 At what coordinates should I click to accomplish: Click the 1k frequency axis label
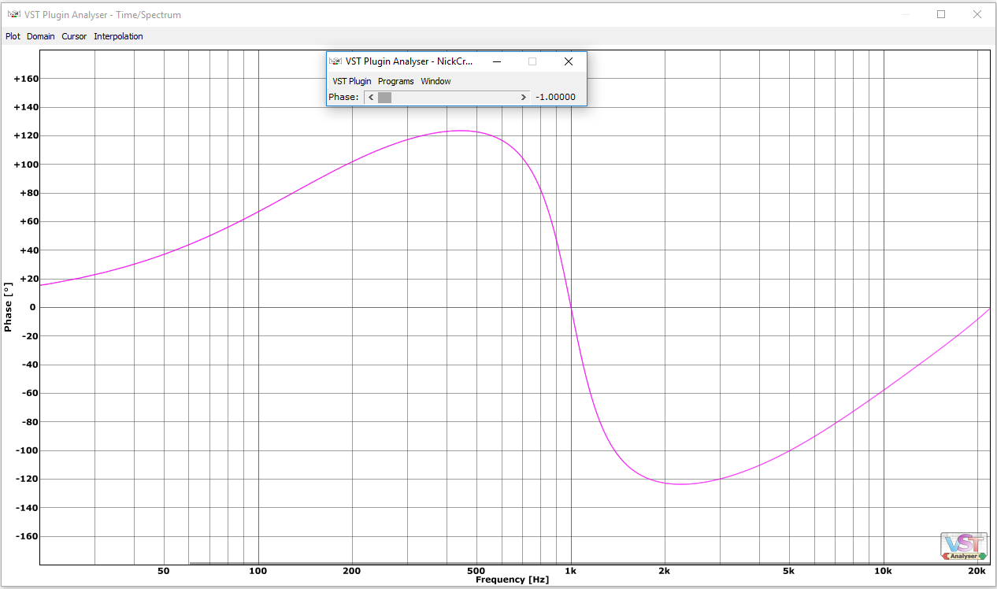tap(571, 571)
